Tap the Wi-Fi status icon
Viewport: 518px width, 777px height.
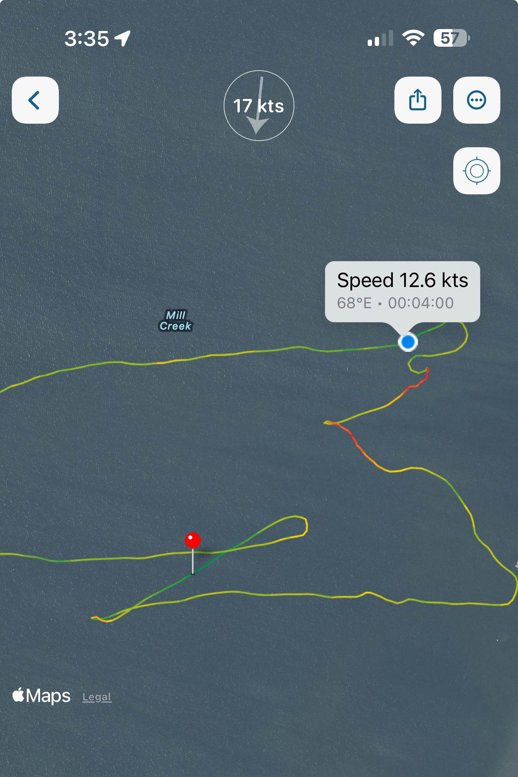click(413, 38)
